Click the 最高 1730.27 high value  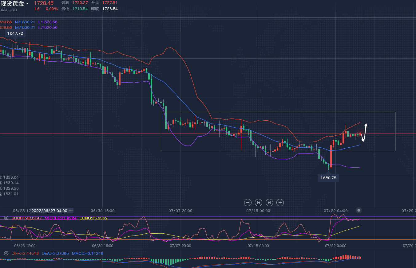pos(80,2)
